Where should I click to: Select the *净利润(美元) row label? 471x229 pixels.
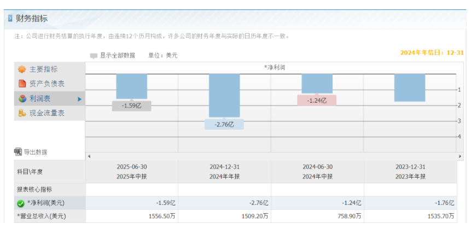tap(50, 203)
